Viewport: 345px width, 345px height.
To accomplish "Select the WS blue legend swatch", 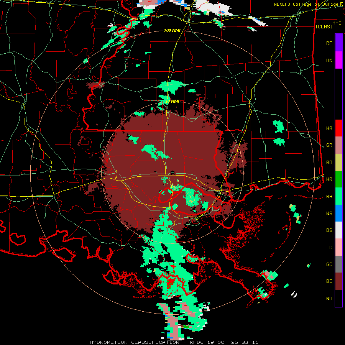I will click(338, 213).
